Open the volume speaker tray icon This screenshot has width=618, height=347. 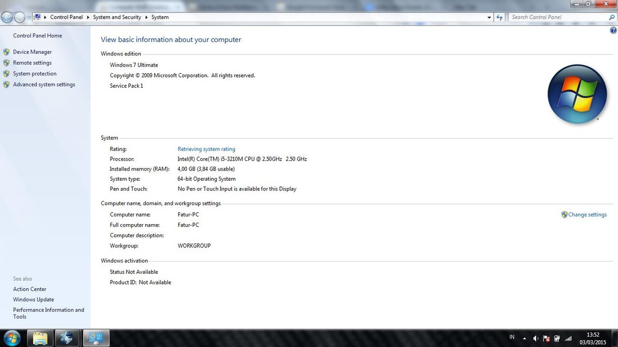click(535, 338)
